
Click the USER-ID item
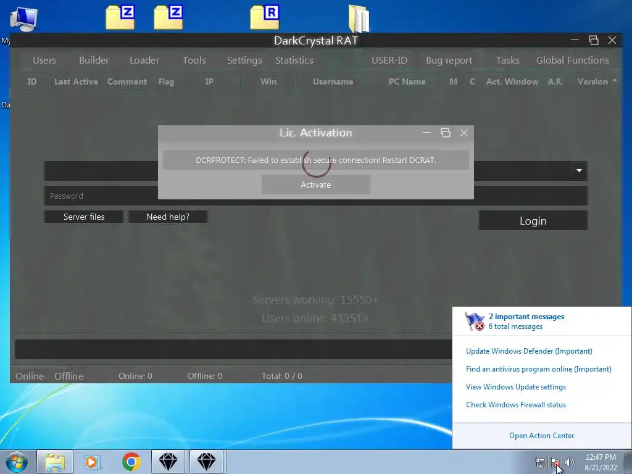tap(389, 60)
